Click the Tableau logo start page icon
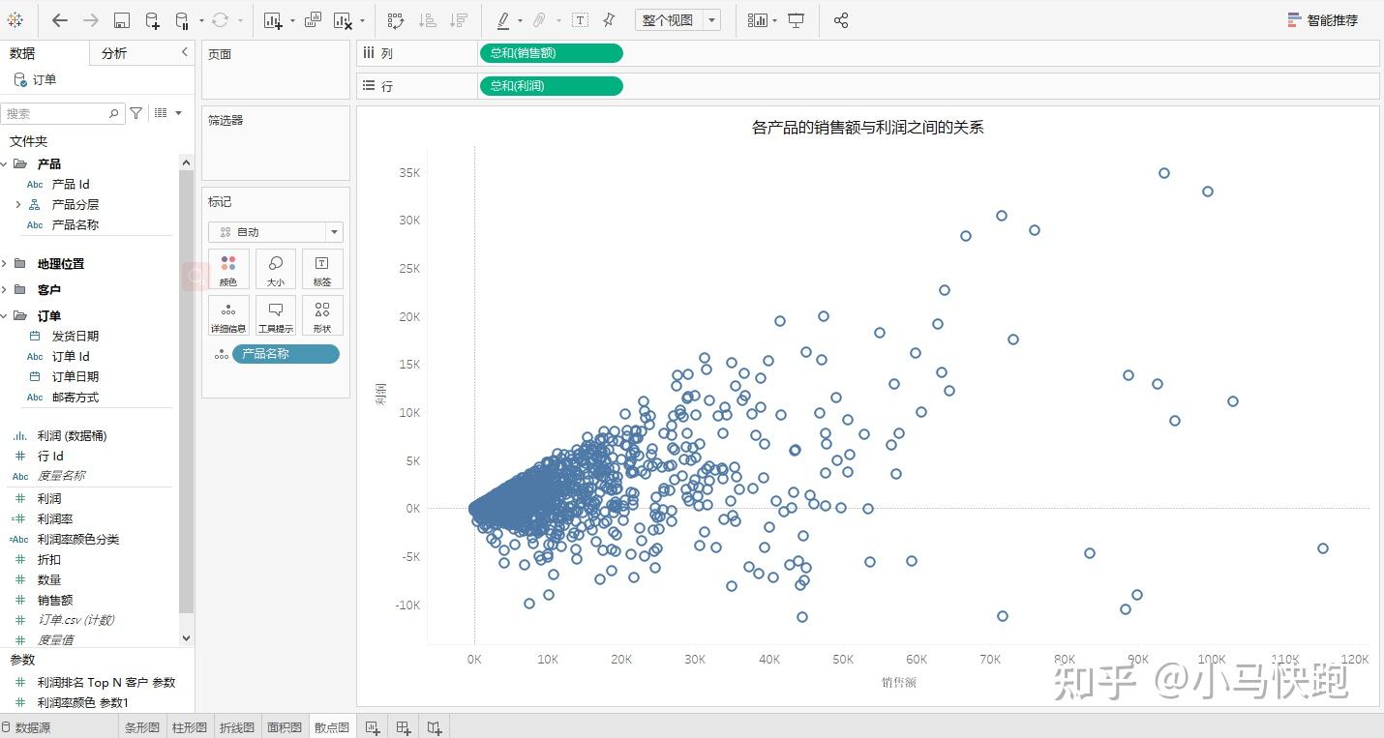 click(x=15, y=19)
